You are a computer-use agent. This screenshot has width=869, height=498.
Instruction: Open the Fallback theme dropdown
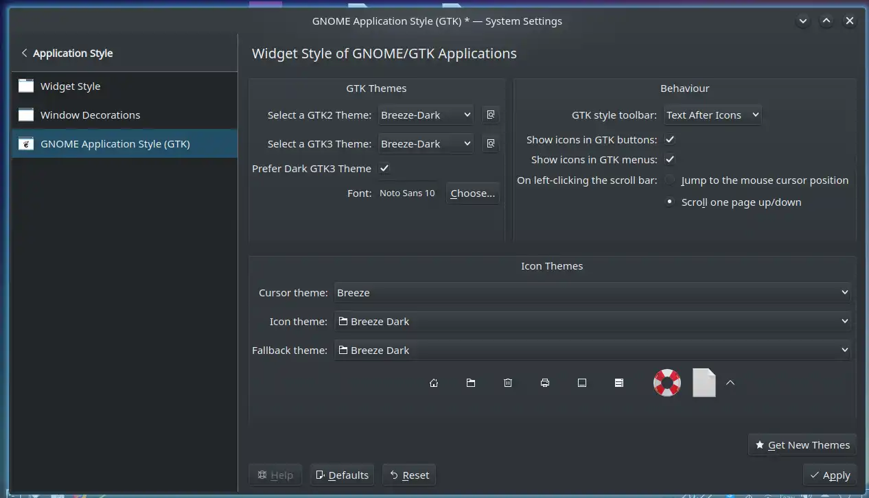coord(592,351)
